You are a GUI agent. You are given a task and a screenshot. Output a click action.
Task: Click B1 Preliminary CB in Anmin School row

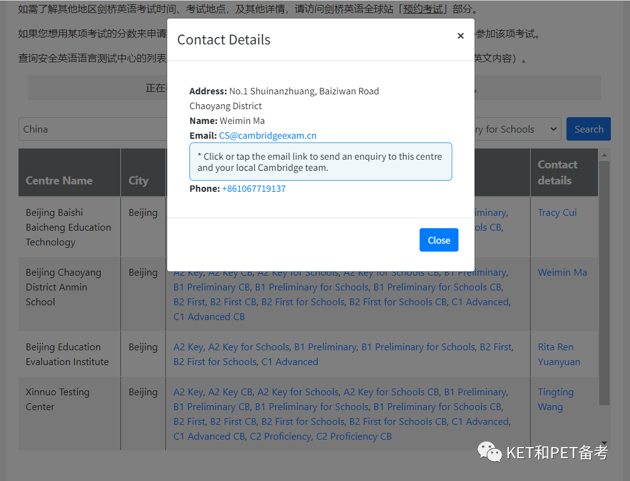click(212, 287)
